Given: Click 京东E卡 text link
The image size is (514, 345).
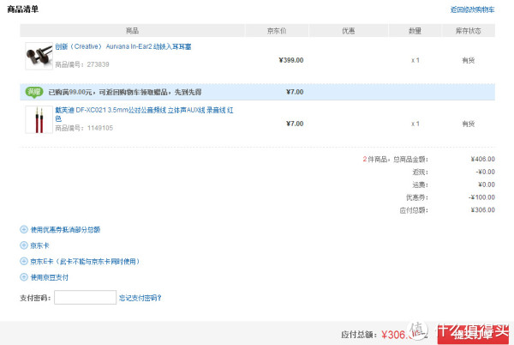Looking at the screenshot, I should pos(85,262).
